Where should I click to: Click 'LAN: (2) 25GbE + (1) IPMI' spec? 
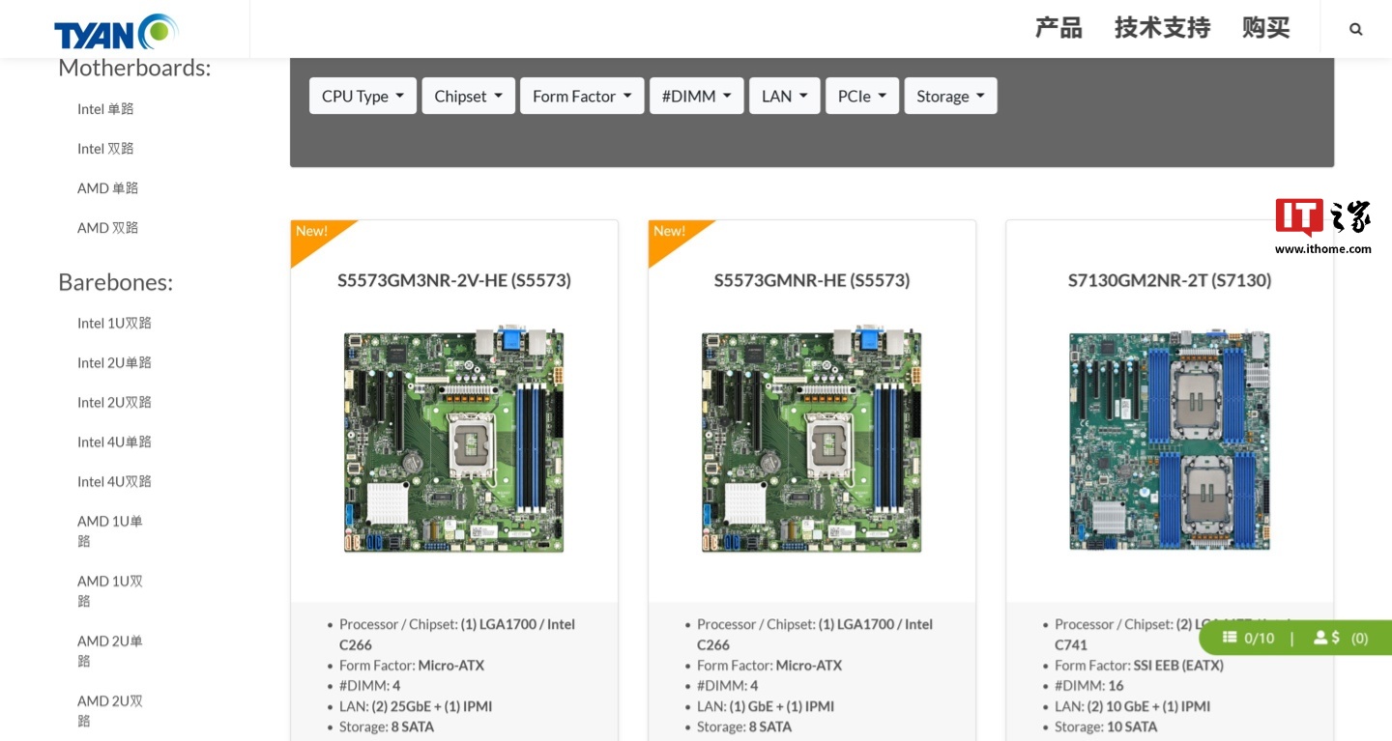tap(416, 706)
